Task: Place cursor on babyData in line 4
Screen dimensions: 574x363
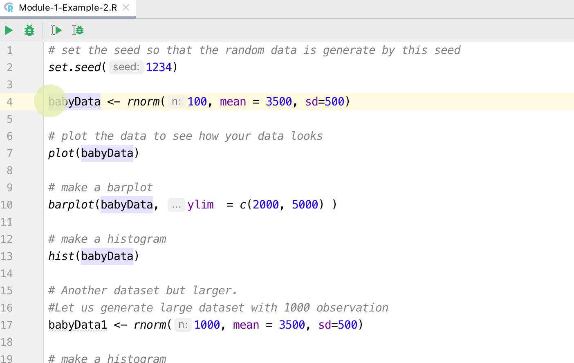Action: [x=74, y=101]
